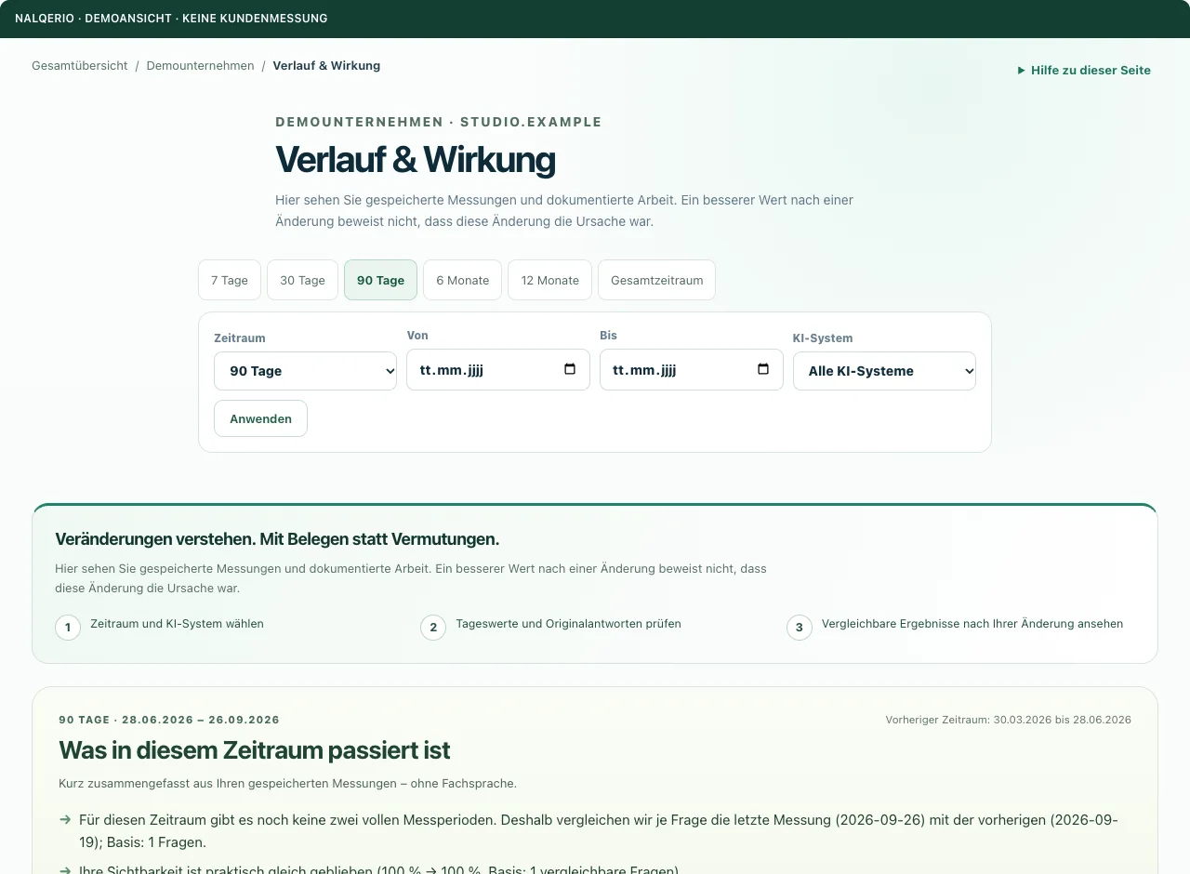The height and width of the screenshot is (874, 1190).
Task: Click the 'DEMOUNTERNEHMEN · STUDIO.EXAMPLE' label
Action: click(x=439, y=122)
